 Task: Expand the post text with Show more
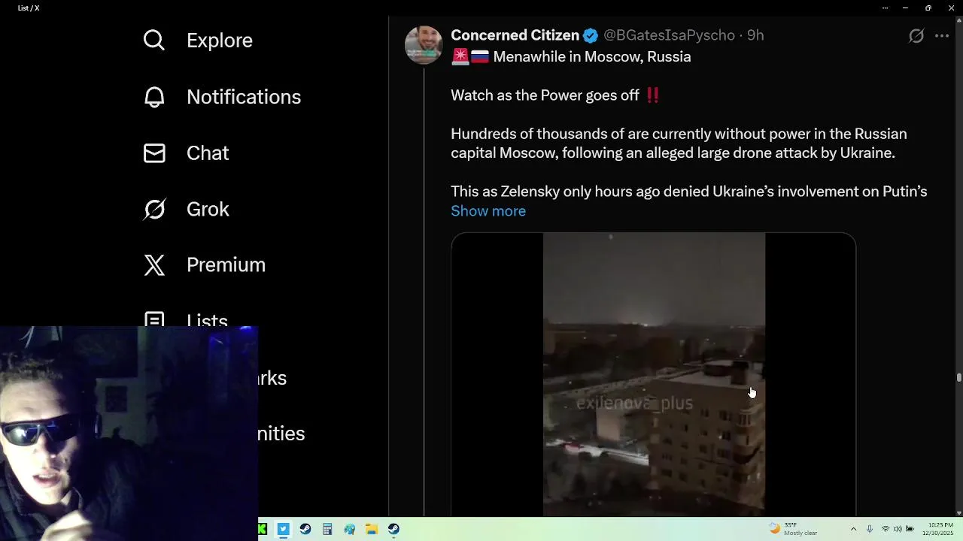point(488,211)
